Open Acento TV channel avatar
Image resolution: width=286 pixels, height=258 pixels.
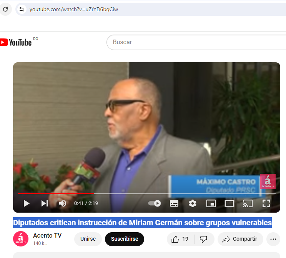tap(21, 239)
